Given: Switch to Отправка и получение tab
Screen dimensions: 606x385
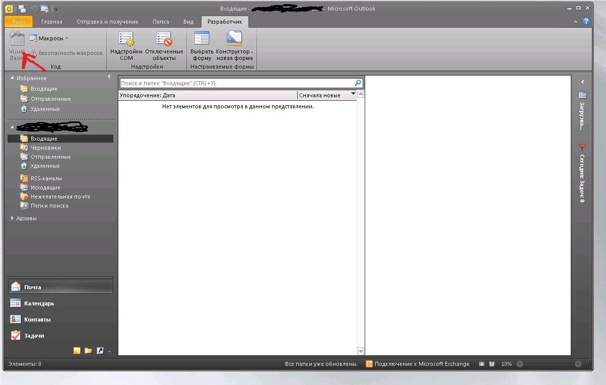Looking at the screenshot, I should (107, 22).
